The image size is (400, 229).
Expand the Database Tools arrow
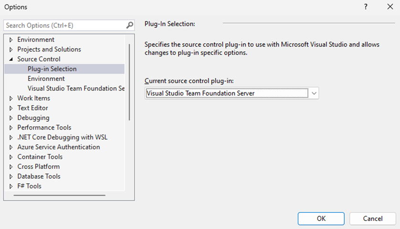(11, 177)
